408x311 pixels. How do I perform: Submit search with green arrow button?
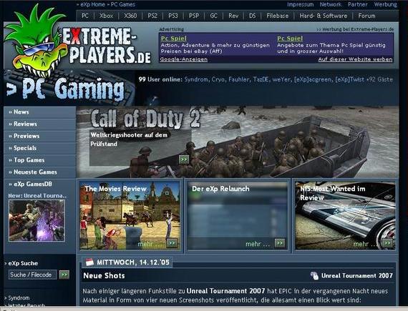pos(64,275)
